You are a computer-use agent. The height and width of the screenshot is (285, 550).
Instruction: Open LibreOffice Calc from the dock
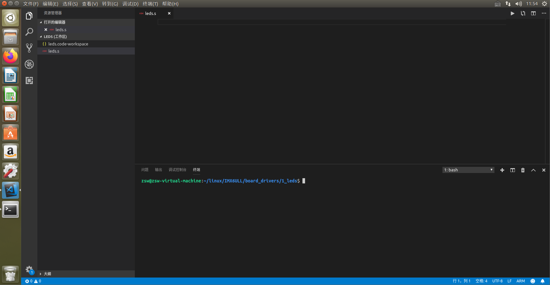(10, 94)
